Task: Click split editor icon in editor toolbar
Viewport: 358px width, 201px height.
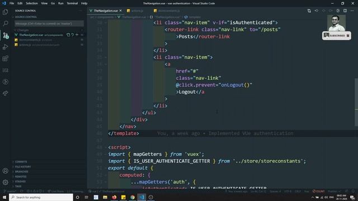Action: (x=345, y=11)
